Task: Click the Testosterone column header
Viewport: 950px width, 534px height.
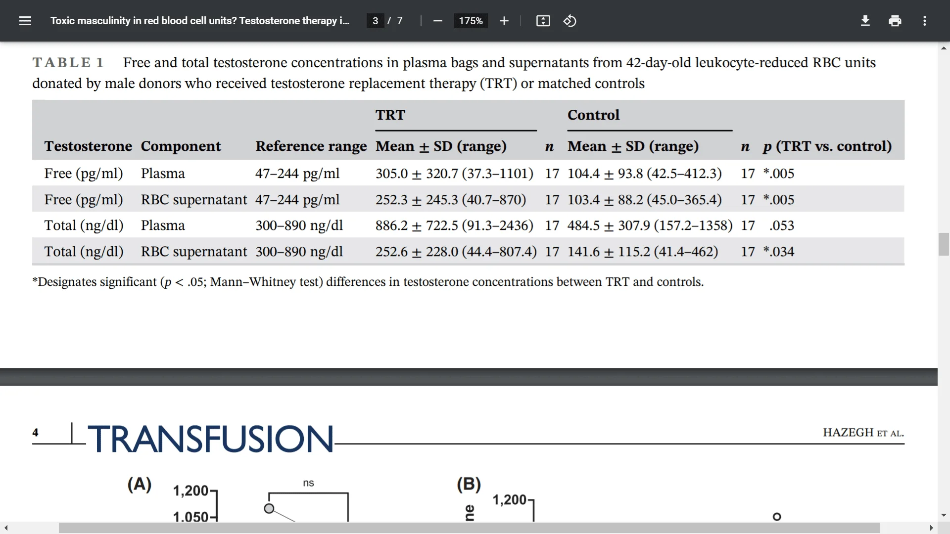Action: tap(88, 146)
